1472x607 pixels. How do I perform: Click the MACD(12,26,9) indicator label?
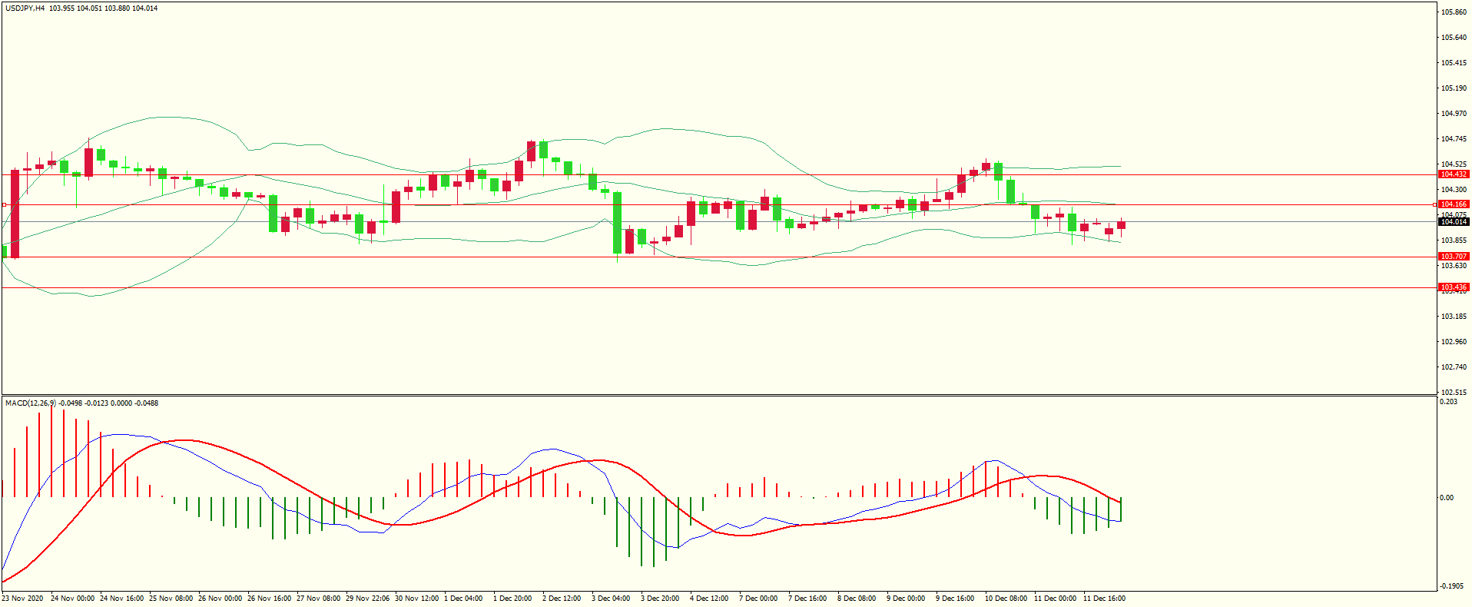pos(30,403)
